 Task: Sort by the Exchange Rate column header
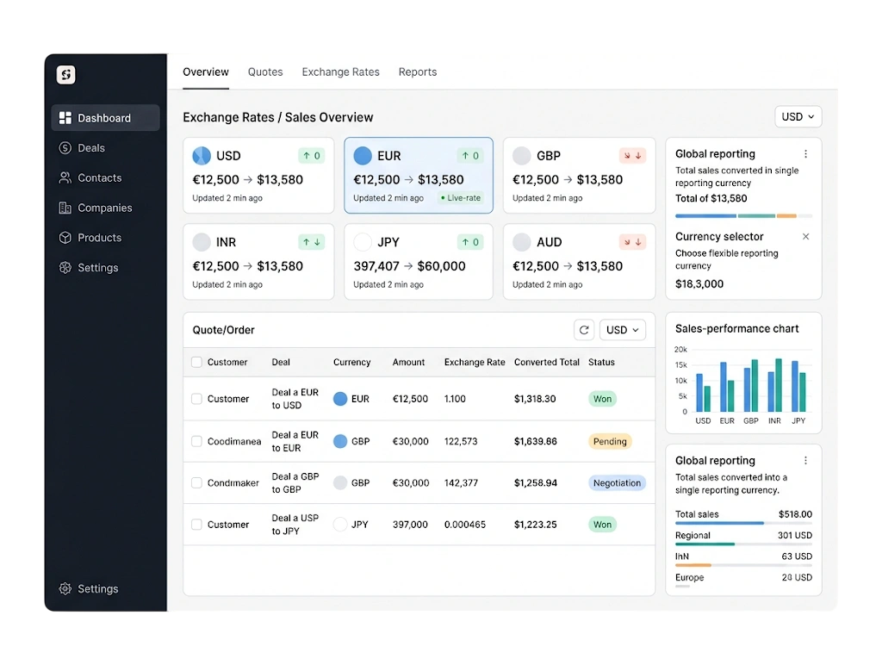(x=475, y=362)
